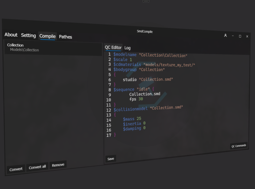Screen dimensions: 255x189
Task: Click the $cdmaterials line
Action: pyautogui.click(x=154, y=65)
